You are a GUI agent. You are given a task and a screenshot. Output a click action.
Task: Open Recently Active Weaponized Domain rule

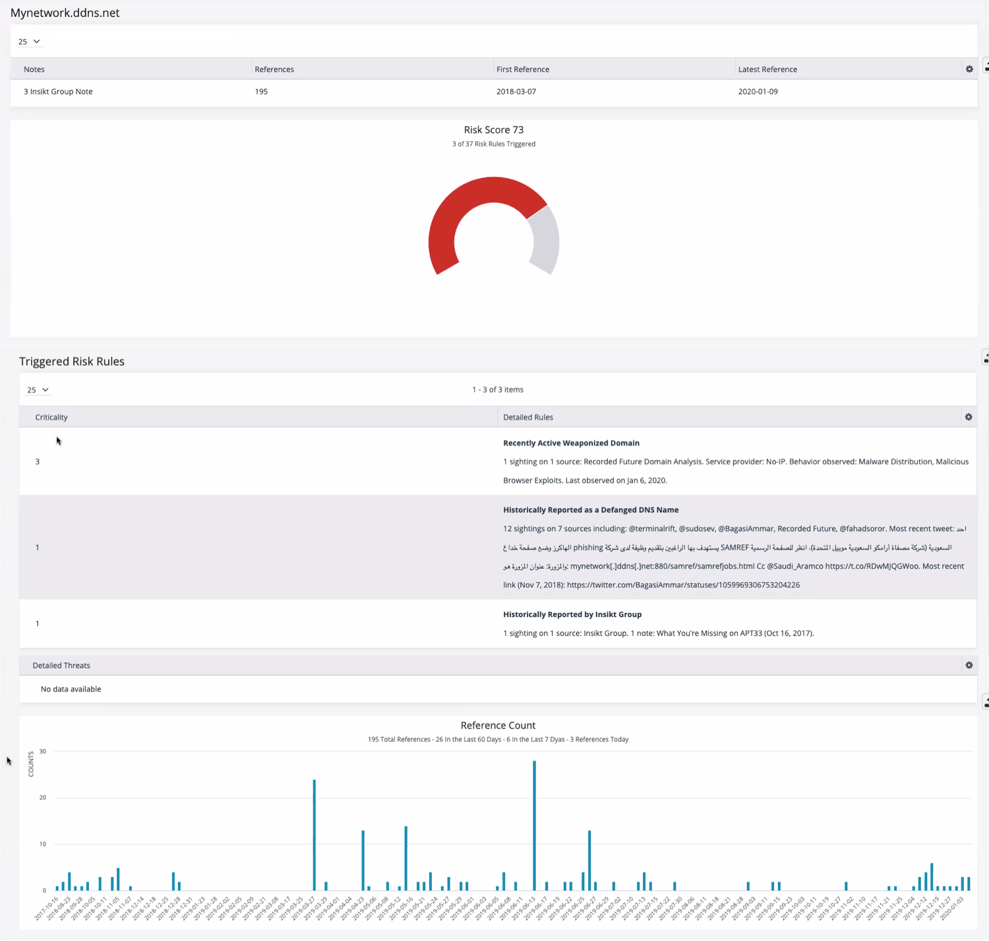point(571,443)
